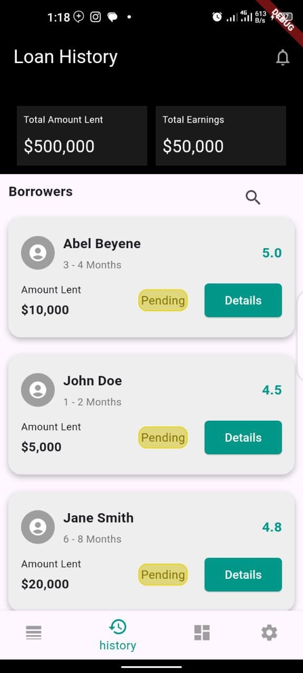Select the dashboard grid icon in bottom nav
The width and height of the screenshot is (303, 673).
coord(202,633)
